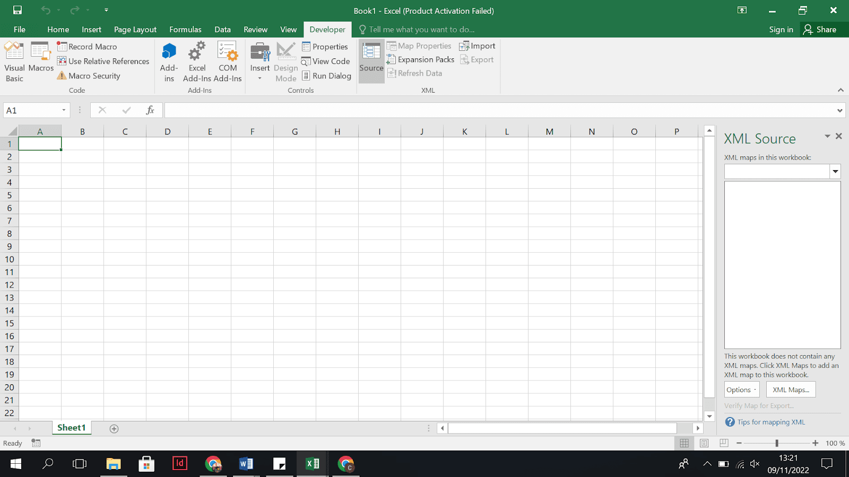Viewport: 849px width, 477px height.
Task: Click the zoom slider handle
Action: (x=777, y=443)
